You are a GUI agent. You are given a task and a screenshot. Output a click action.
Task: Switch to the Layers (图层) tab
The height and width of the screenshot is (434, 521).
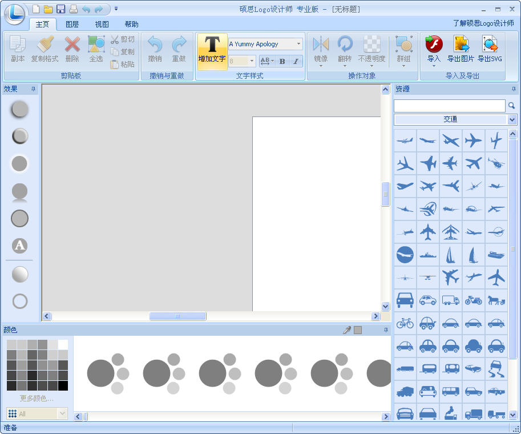(x=72, y=24)
